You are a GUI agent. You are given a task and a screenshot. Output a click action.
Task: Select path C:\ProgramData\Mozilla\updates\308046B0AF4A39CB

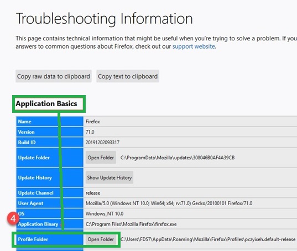[x=178, y=158]
